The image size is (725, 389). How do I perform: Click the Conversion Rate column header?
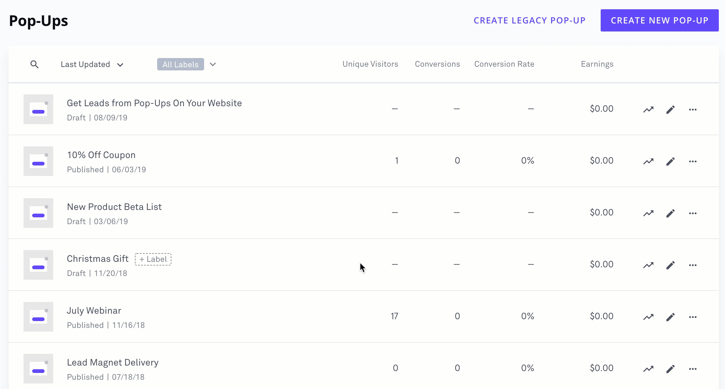504,64
